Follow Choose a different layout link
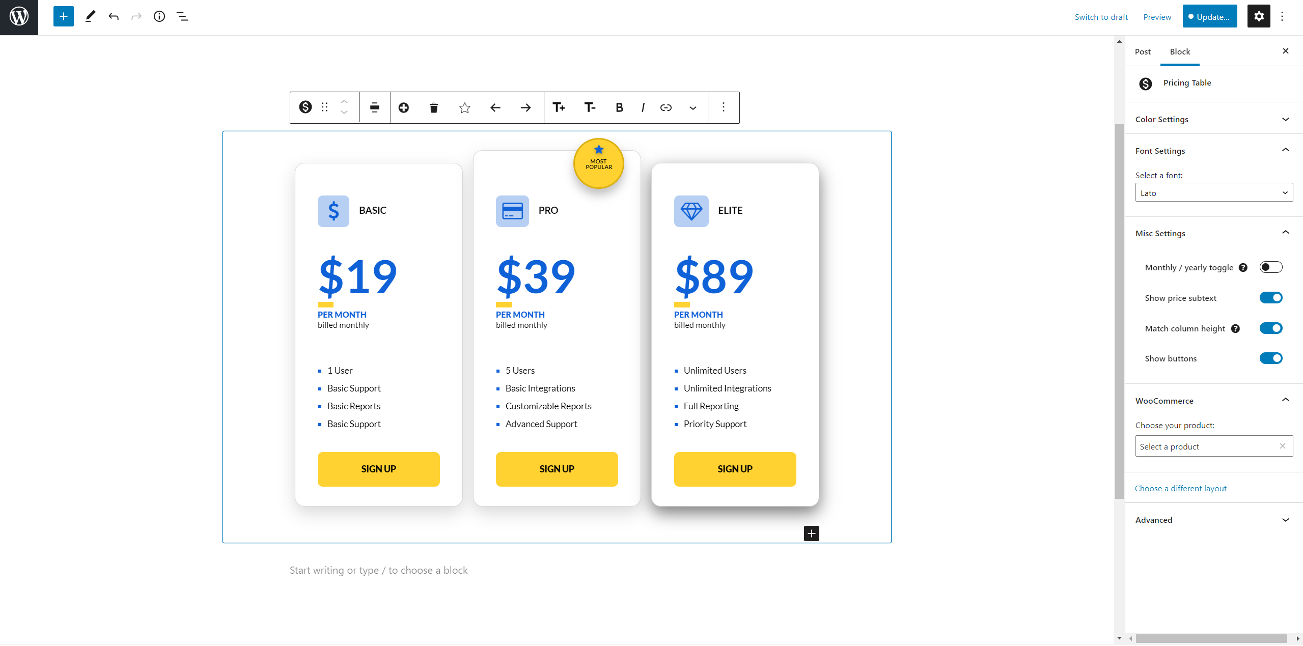This screenshot has width=1303, height=646. coord(1180,488)
